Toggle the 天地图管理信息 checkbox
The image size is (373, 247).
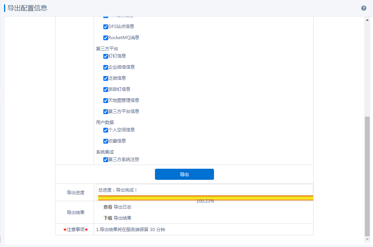[106, 100]
